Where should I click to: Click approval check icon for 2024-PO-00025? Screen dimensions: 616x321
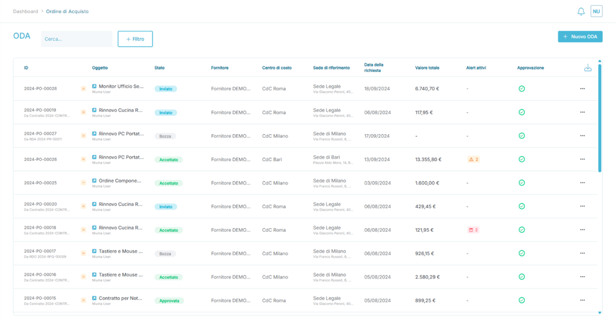coord(522,183)
